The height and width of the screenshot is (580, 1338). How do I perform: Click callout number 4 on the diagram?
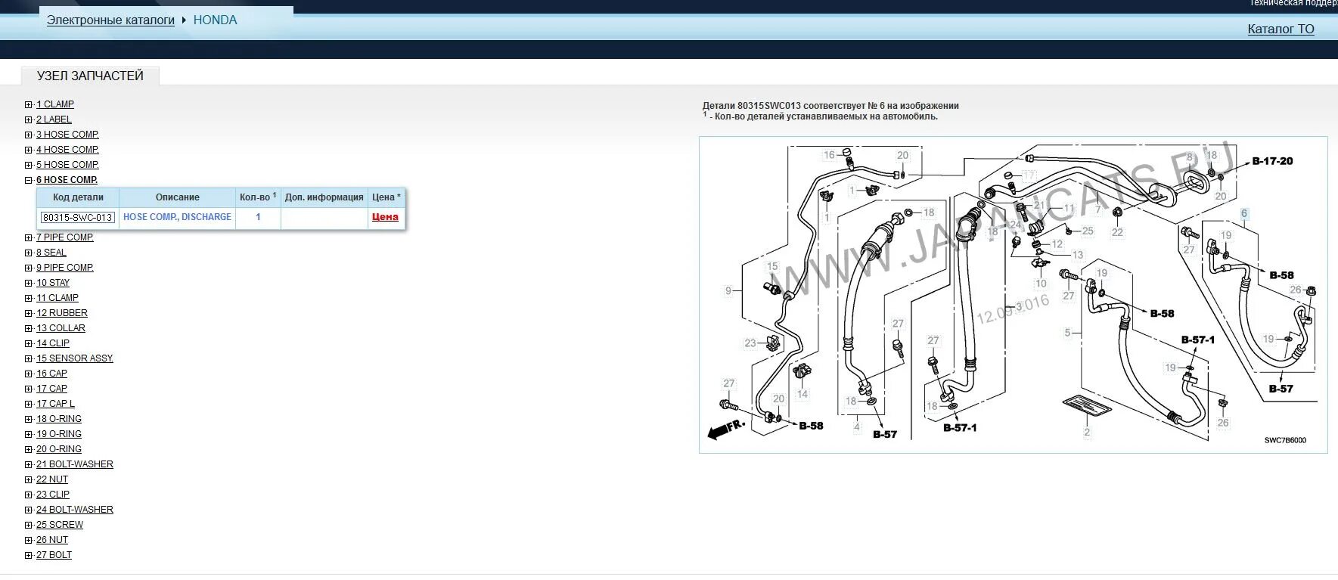point(857,426)
